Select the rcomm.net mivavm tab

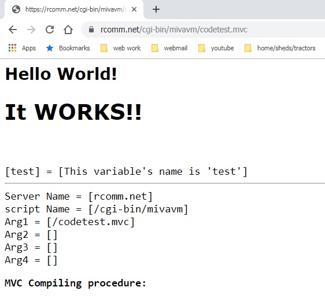click(74, 9)
